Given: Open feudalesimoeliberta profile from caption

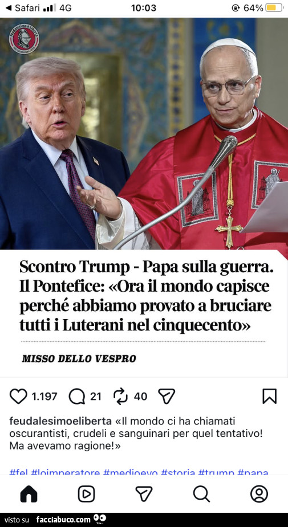Looking at the screenshot, I should click(60, 421).
